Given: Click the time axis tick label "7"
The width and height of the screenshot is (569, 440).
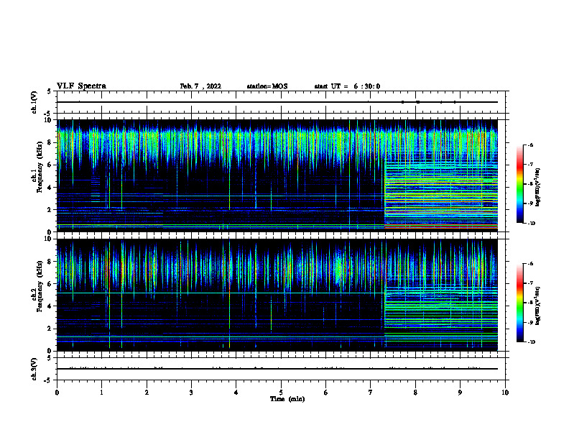Looking at the screenshot, I should [371, 392].
